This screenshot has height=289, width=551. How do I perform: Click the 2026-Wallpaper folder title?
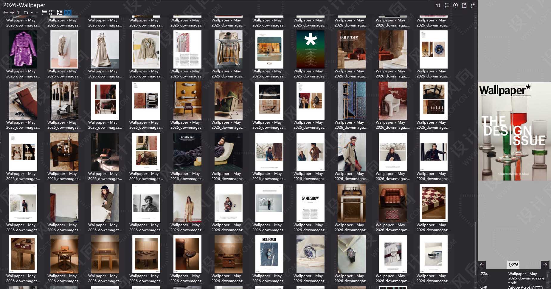24,5
